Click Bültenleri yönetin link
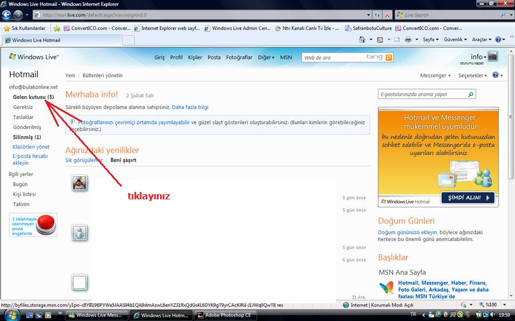Screen dimensions: 515x321 [x=102, y=75]
